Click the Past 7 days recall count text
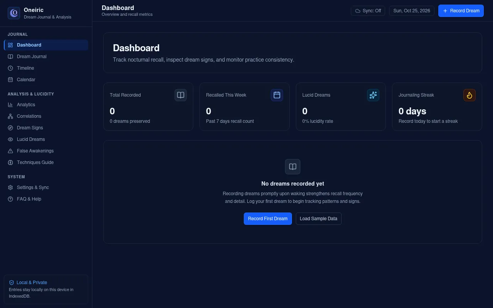Screen dimensions: 493x308 click(x=230, y=121)
